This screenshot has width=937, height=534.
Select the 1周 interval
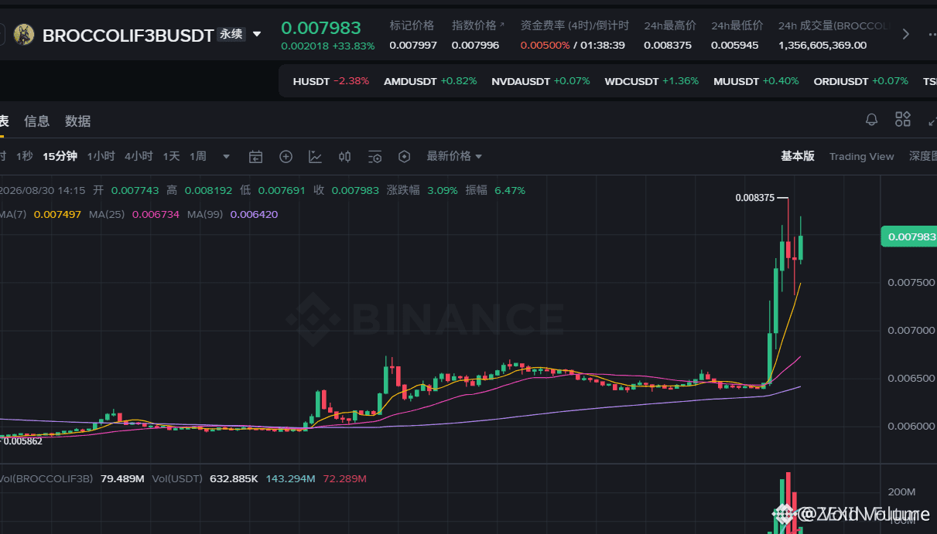pyautogui.click(x=197, y=156)
